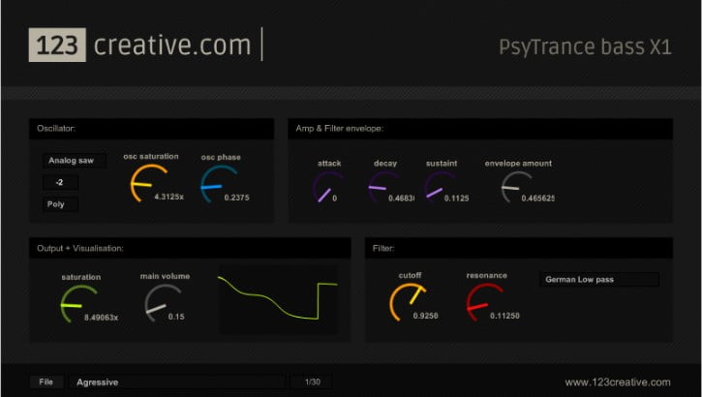Open the File menu

[x=46, y=382]
